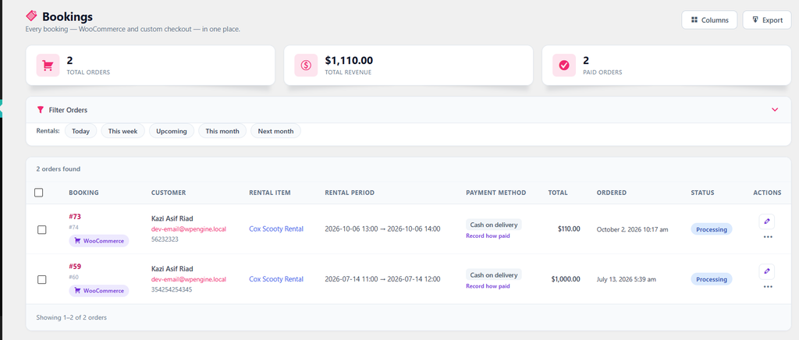Click the 'Showing 1–2 of 2 orders' footer text
Image resolution: width=799 pixels, height=340 pixels.
[71, 317]
